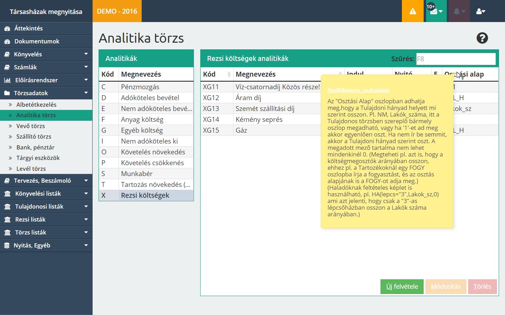Select the Munkabér row in Analitikák
Screen dimensions: 505x315
click(137, 174)
